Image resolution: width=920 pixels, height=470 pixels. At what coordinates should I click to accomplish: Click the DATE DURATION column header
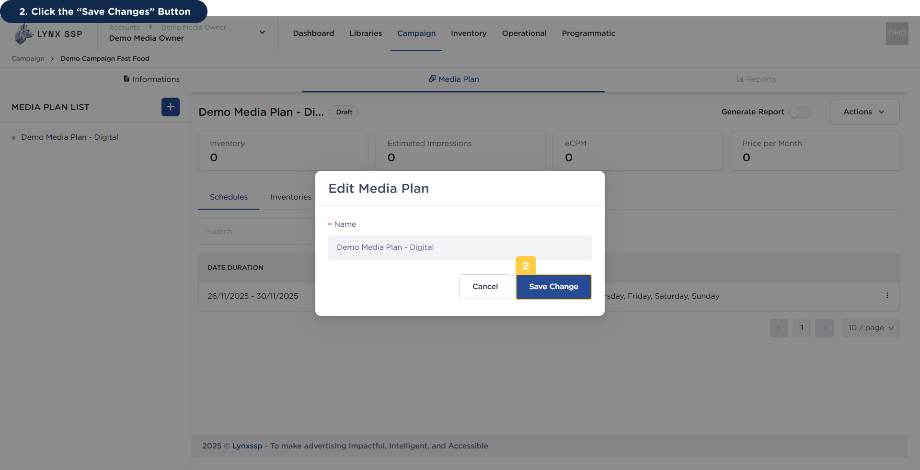pyautogui.click(x=235, y=268)
